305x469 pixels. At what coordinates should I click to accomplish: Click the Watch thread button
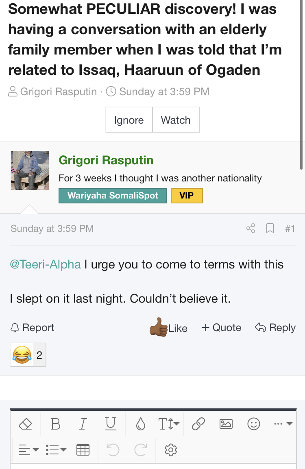(x=176, y=120)
